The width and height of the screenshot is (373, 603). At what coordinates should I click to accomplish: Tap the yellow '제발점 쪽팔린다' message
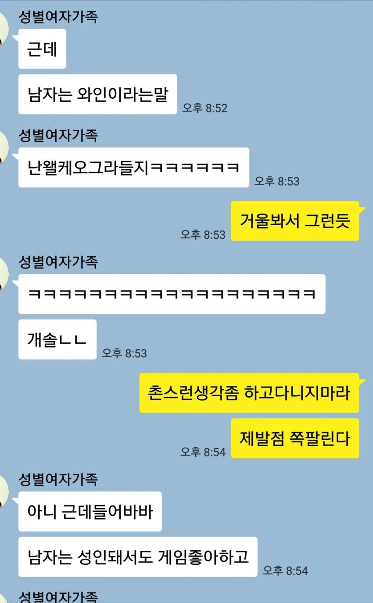pos(295,438)
